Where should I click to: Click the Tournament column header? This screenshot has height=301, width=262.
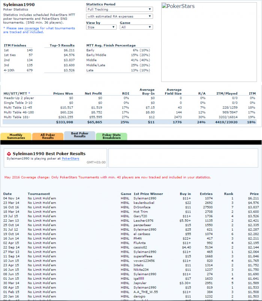click(39, 194)
